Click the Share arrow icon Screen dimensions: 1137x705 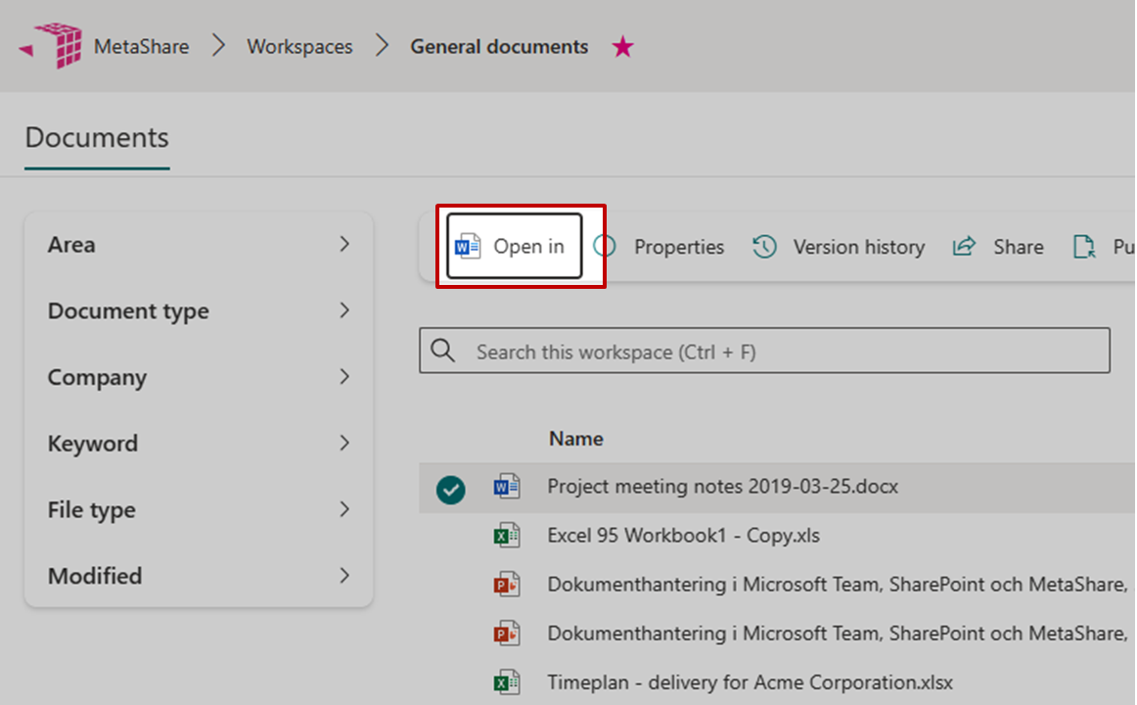pos(964,247)
